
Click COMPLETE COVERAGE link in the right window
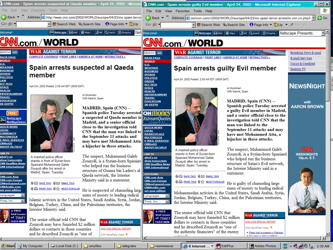pyautogui.click(x=188, y=57)
